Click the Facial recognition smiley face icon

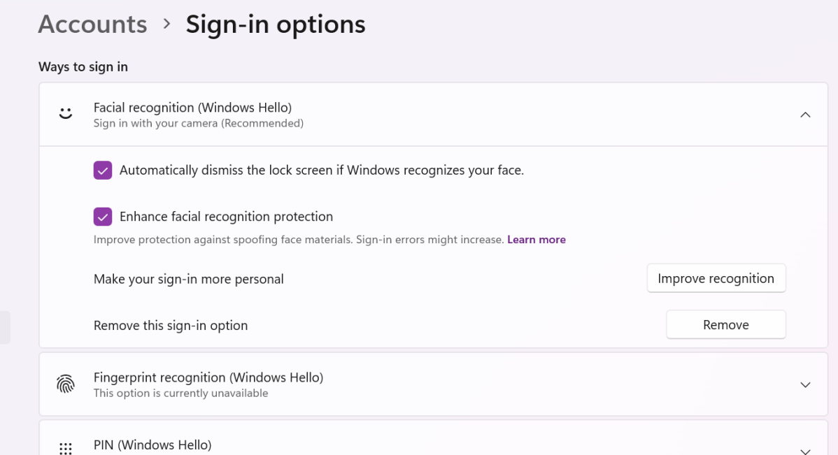[66, 113]
